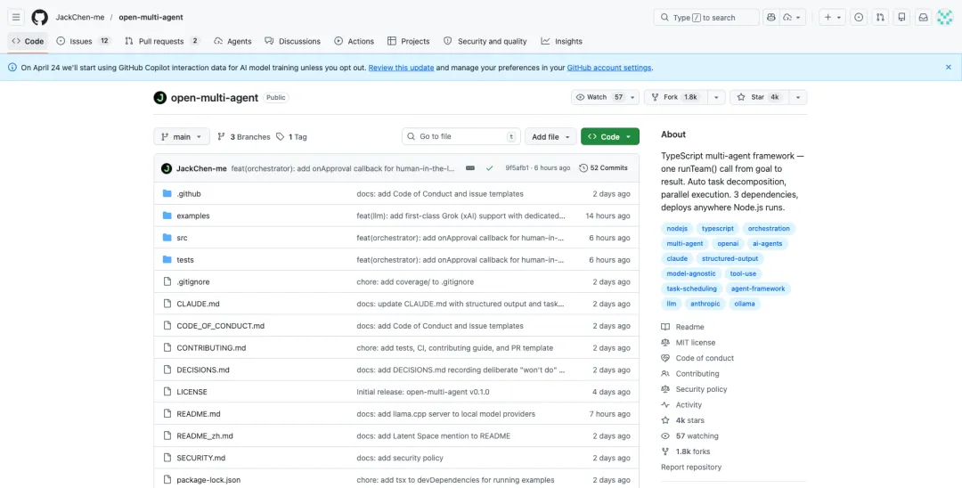The image size is (962, 488).
Task: Open the Copilot chat icon
Action: [x=771, y=17]
